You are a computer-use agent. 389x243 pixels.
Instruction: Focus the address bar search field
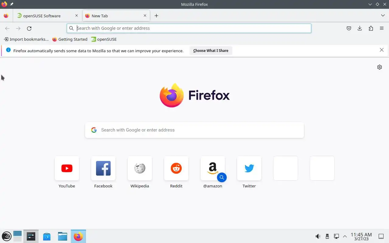tap(189, 28)
